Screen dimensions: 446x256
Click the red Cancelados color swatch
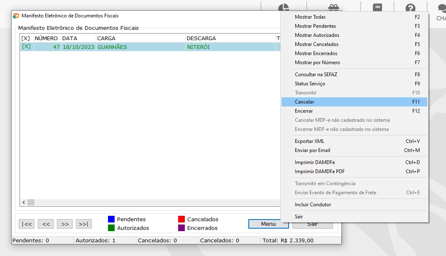(181, 219)
